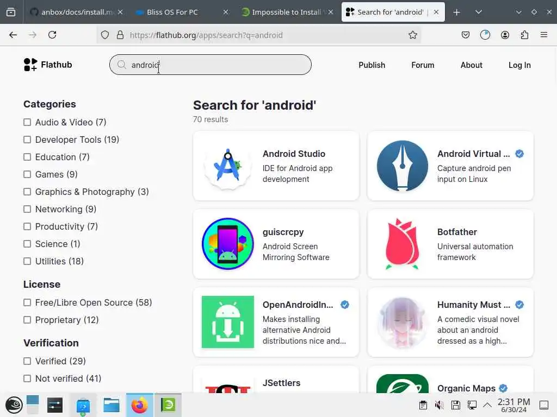This screenshot has width=557, height=417.
Task: Filter by Verified apps
Action: coord(27,361)
